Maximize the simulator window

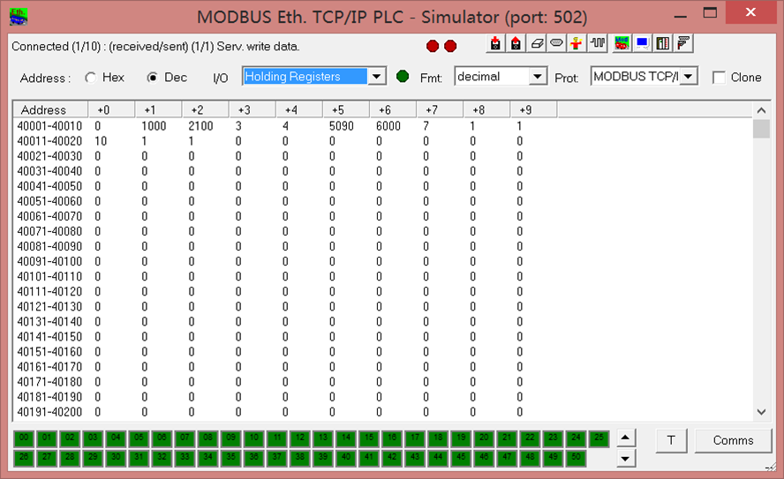pyautogui.click(x=710, y=13)
